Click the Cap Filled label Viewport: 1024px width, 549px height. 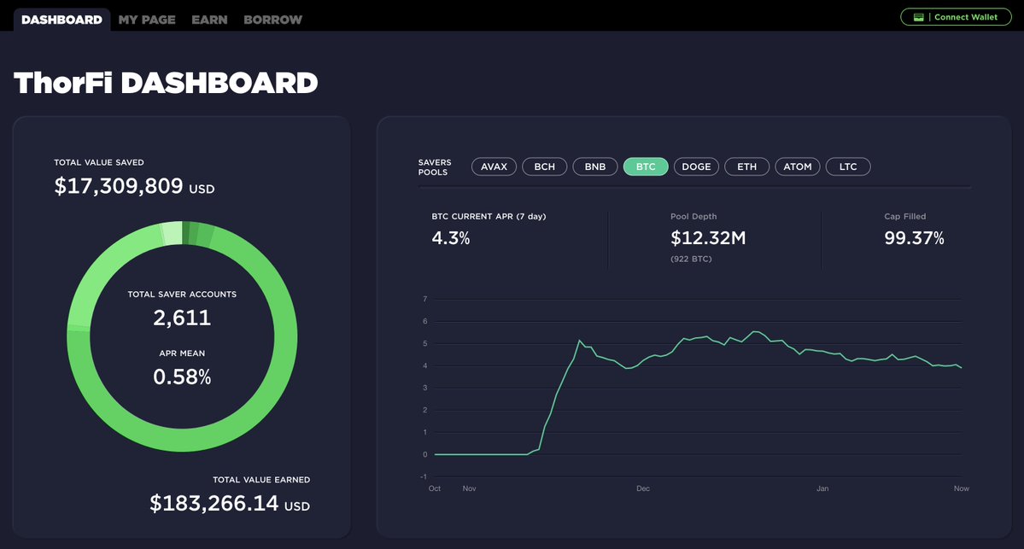905,216
